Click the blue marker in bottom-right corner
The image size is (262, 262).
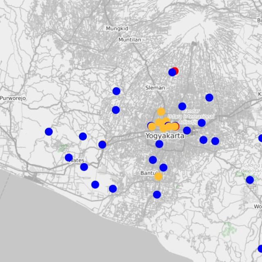pyautogui.click(x=260, y=248)
